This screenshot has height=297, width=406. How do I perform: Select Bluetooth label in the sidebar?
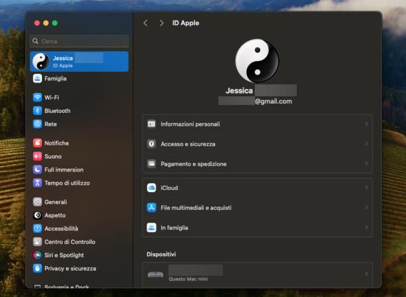[x=57, y=111]
